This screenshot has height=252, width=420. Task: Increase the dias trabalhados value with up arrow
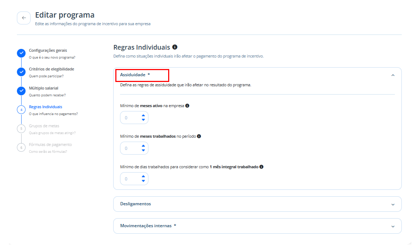coord(143,177)
